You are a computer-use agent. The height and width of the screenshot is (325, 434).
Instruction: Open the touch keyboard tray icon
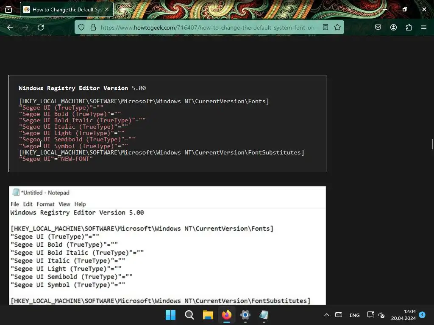(x=339, y=315)
